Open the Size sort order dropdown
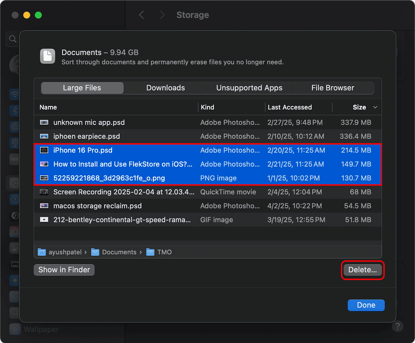415x343 pixels. point(376,107)
